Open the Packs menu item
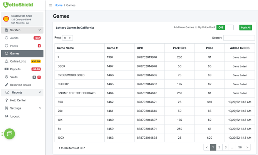Screen dimensions: 258x155 pyautogui.click(x=22, y=46)
